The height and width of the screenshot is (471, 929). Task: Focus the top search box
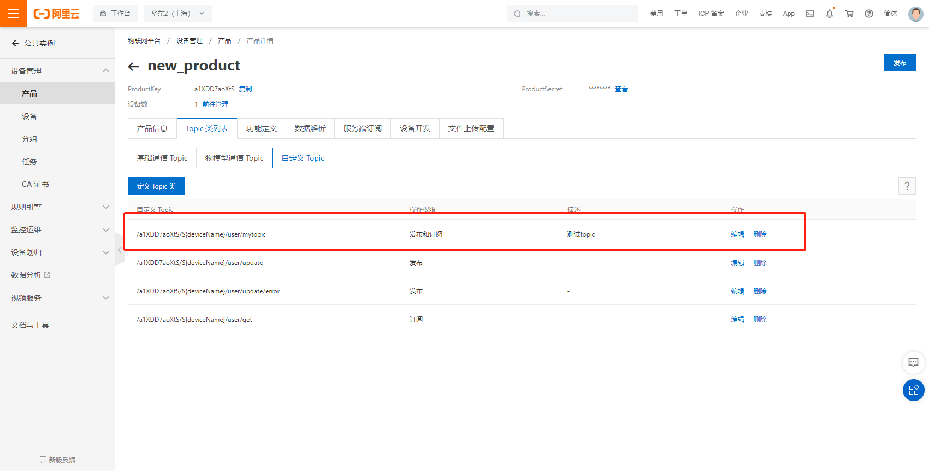[573, 14]
